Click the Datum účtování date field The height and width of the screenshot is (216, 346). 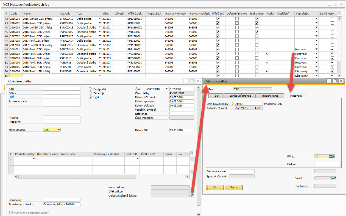pyautogui.click(x=182, y=97)
